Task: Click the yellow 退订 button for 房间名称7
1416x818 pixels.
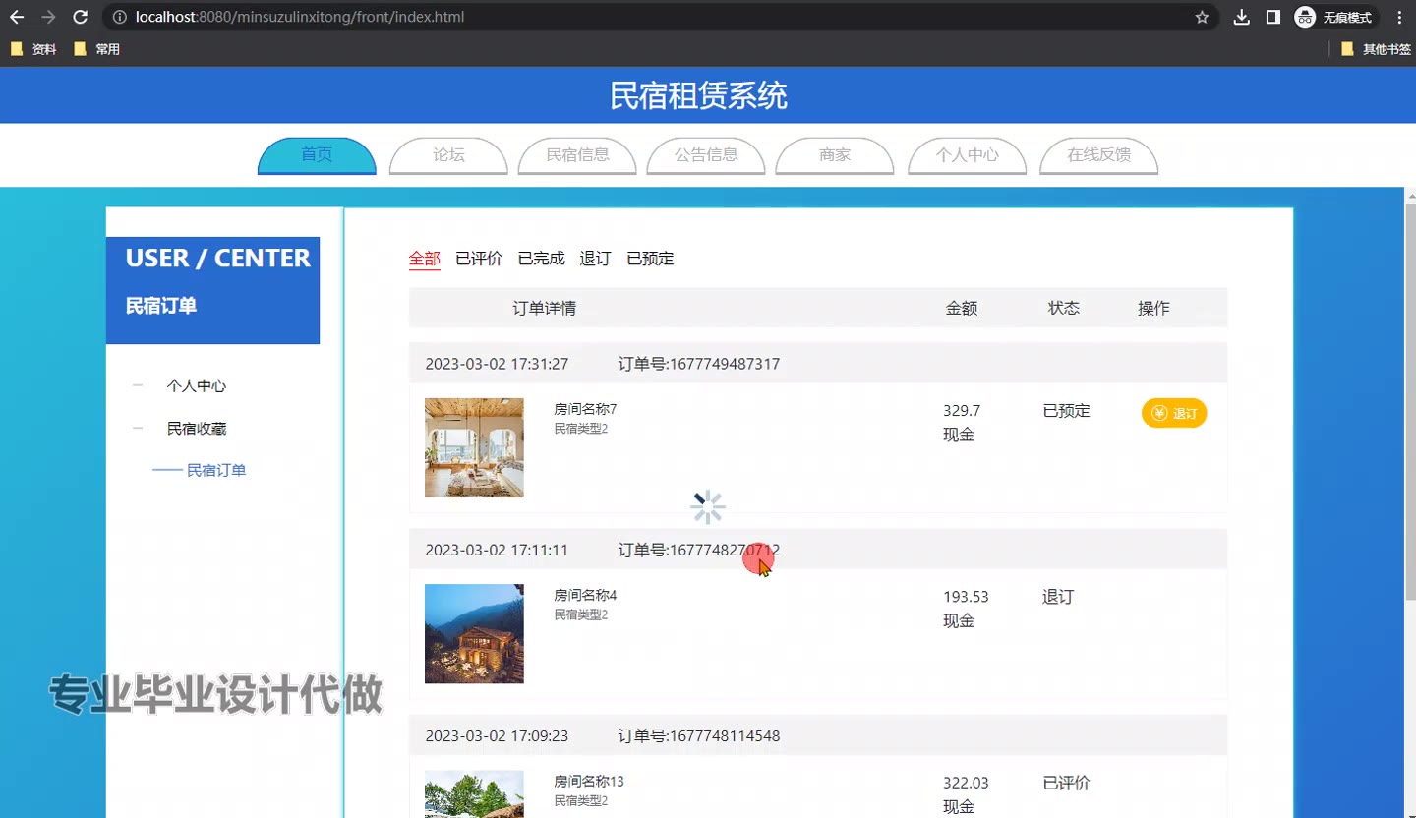Action: (1174, 413)
